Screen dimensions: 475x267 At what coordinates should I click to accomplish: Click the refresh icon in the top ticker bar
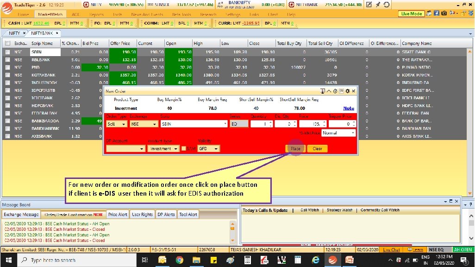387,5
